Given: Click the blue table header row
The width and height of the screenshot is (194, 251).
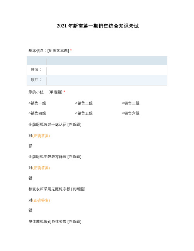Looking at the screenshot, I should (x=97, y=61).
